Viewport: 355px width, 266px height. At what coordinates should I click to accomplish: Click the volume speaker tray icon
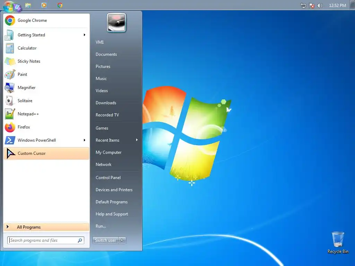(320, 6)
